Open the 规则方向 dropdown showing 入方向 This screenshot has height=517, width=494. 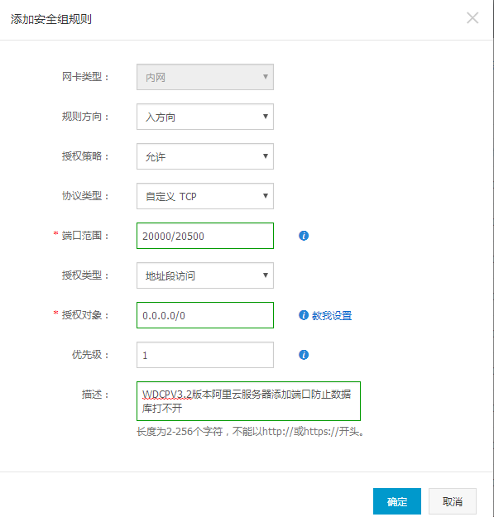[x=205, y=117]
